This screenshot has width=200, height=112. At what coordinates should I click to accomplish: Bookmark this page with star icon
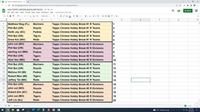tap(180, 5)
